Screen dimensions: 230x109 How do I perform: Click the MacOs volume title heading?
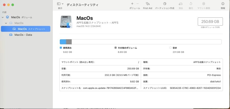(x=85, y=18)
